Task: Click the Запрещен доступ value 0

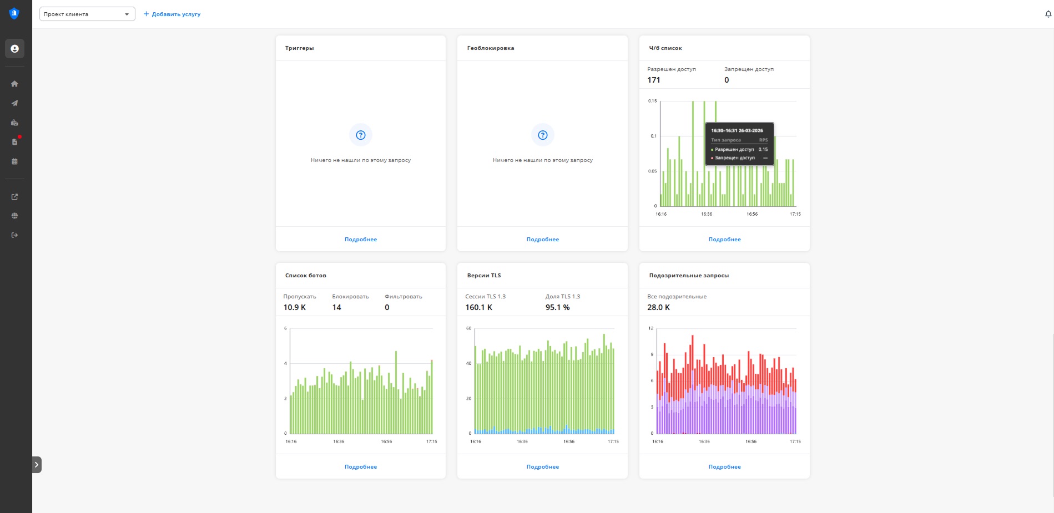Action: click(x=727, y=80)
